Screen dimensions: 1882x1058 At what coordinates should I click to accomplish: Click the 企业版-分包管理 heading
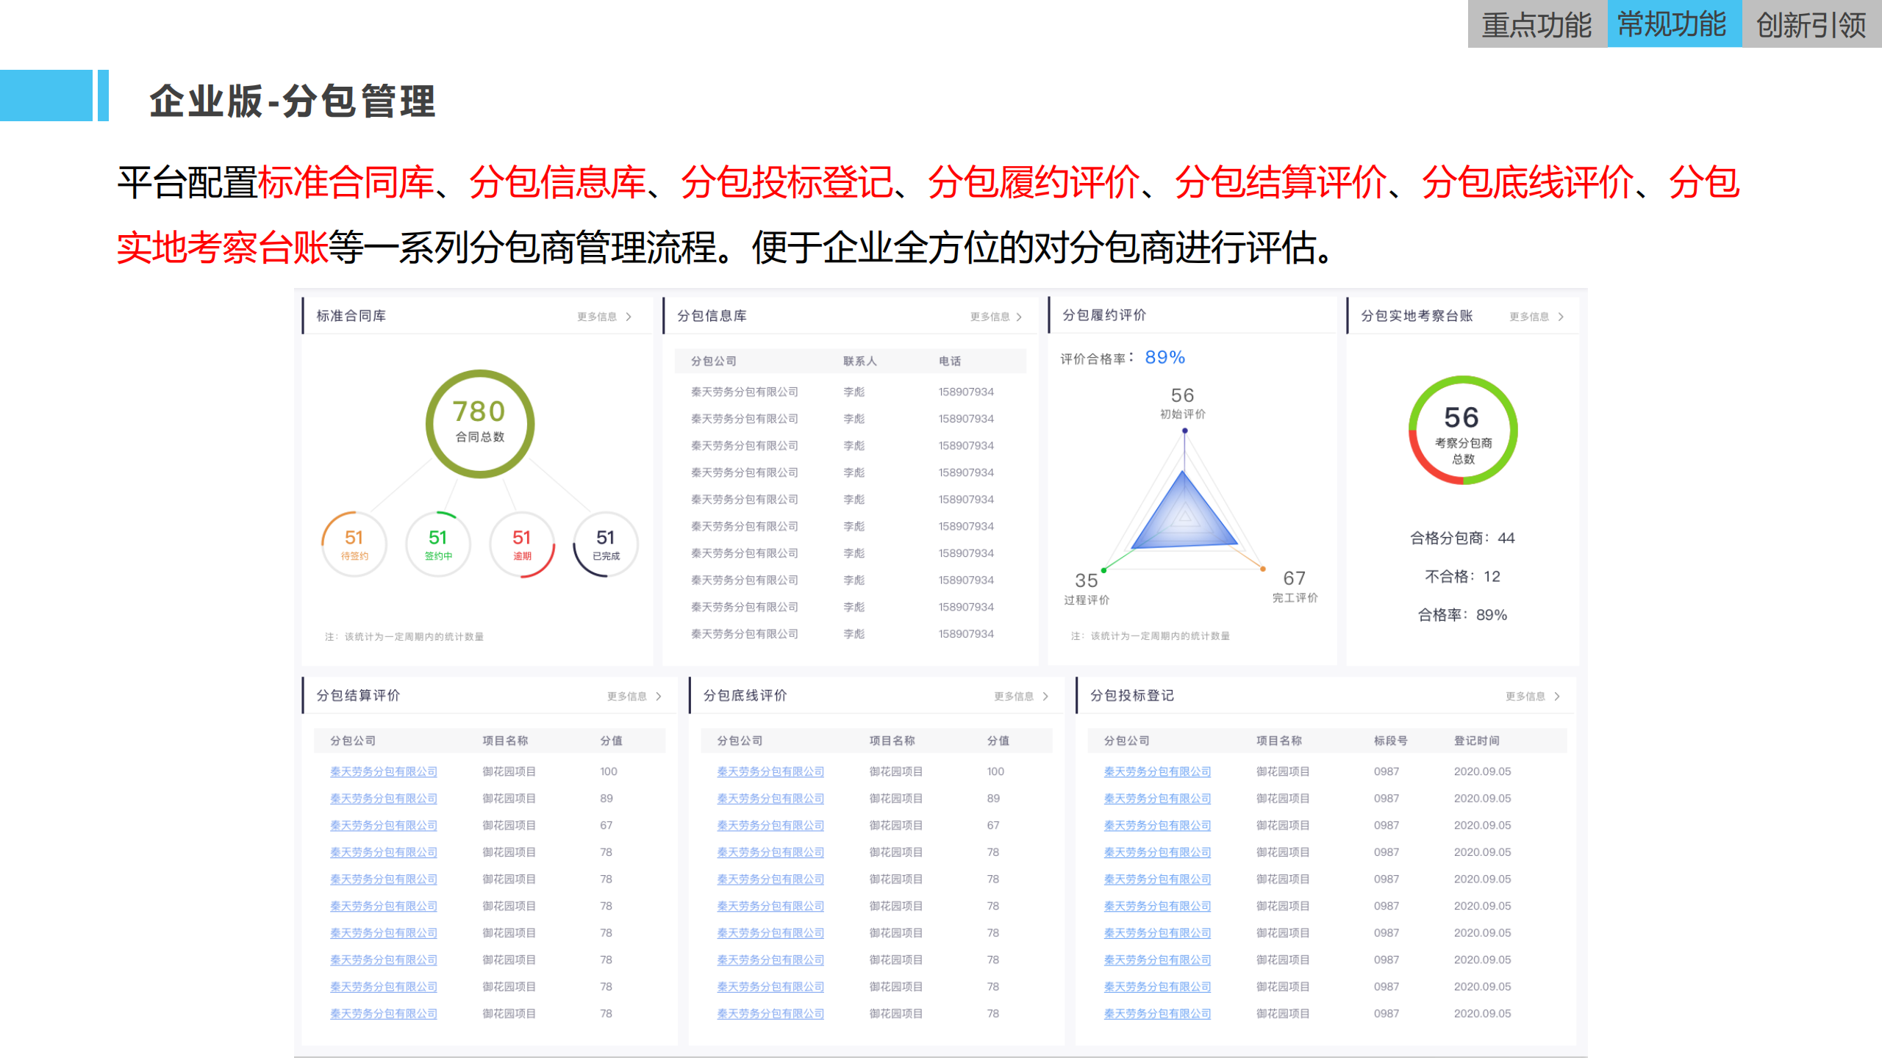coord(293,101)
